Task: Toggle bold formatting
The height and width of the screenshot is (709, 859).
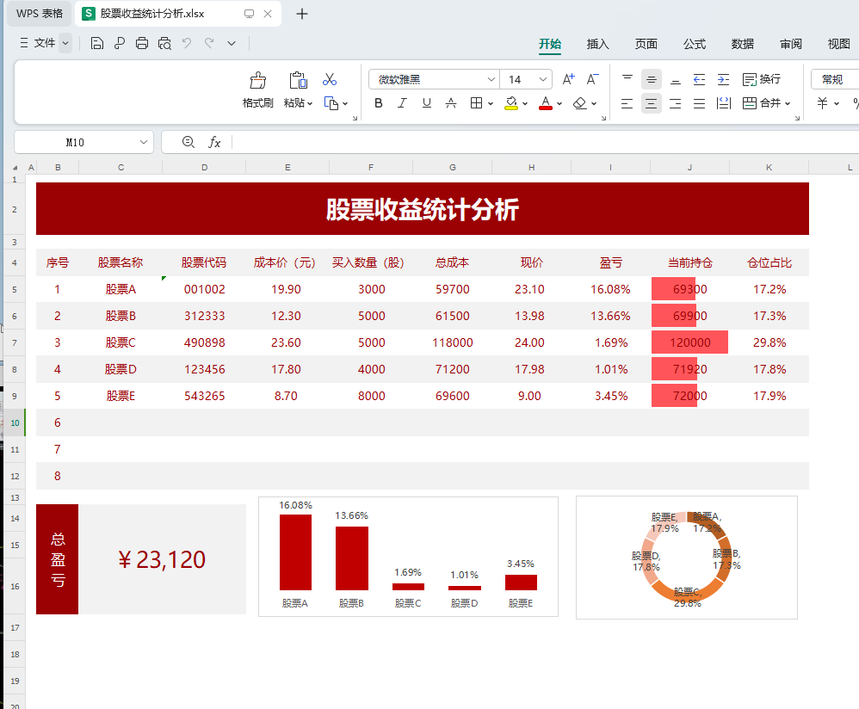Action: 378,102
